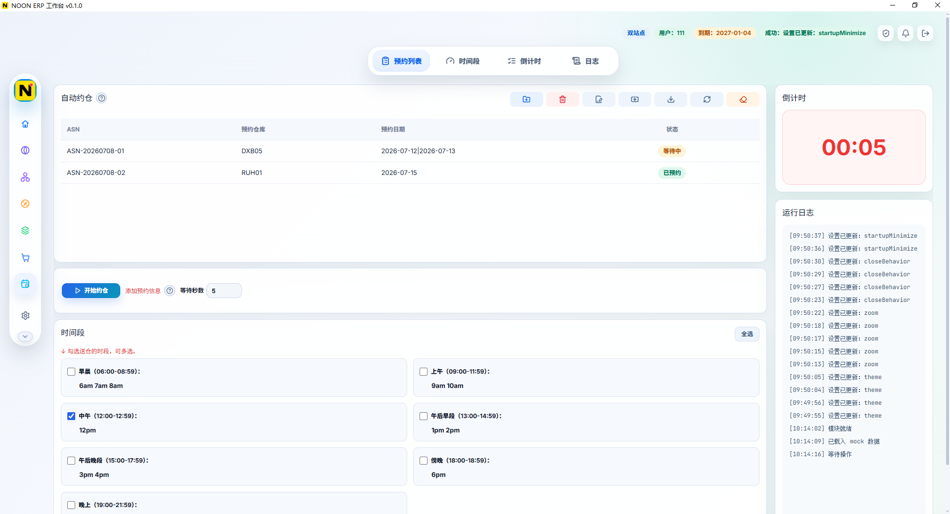Viewport: 950px width, 514px height.
Task: Click the 2026-07-12|2026-07-13 date cell
Action: pos(418,151)
